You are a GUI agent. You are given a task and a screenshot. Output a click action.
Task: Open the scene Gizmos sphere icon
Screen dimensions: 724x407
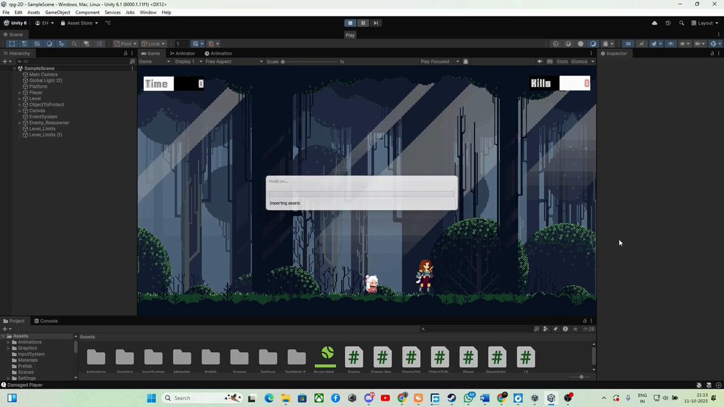point(714,43)
